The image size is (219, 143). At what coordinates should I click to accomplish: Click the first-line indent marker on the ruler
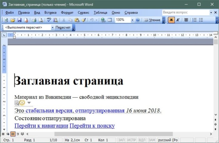click(x=14, y=34)
